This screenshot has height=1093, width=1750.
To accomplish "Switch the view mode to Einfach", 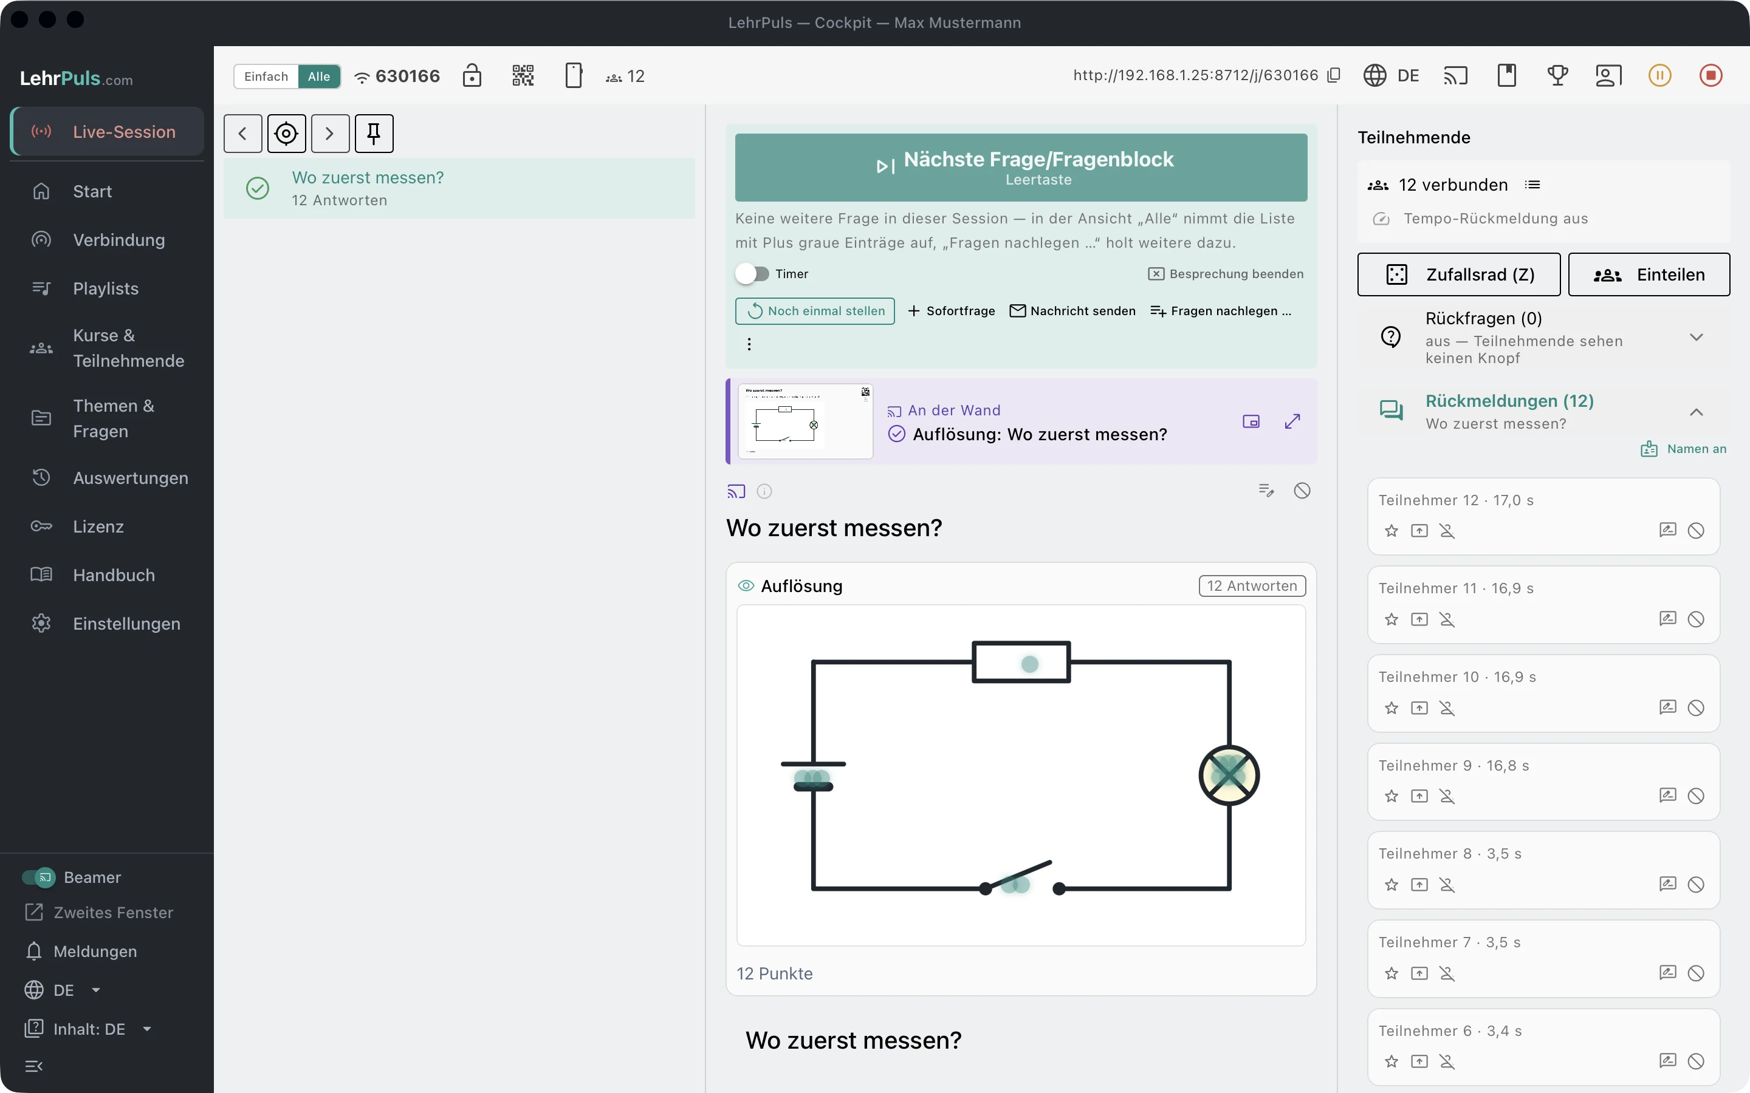I will coord(266,76).
